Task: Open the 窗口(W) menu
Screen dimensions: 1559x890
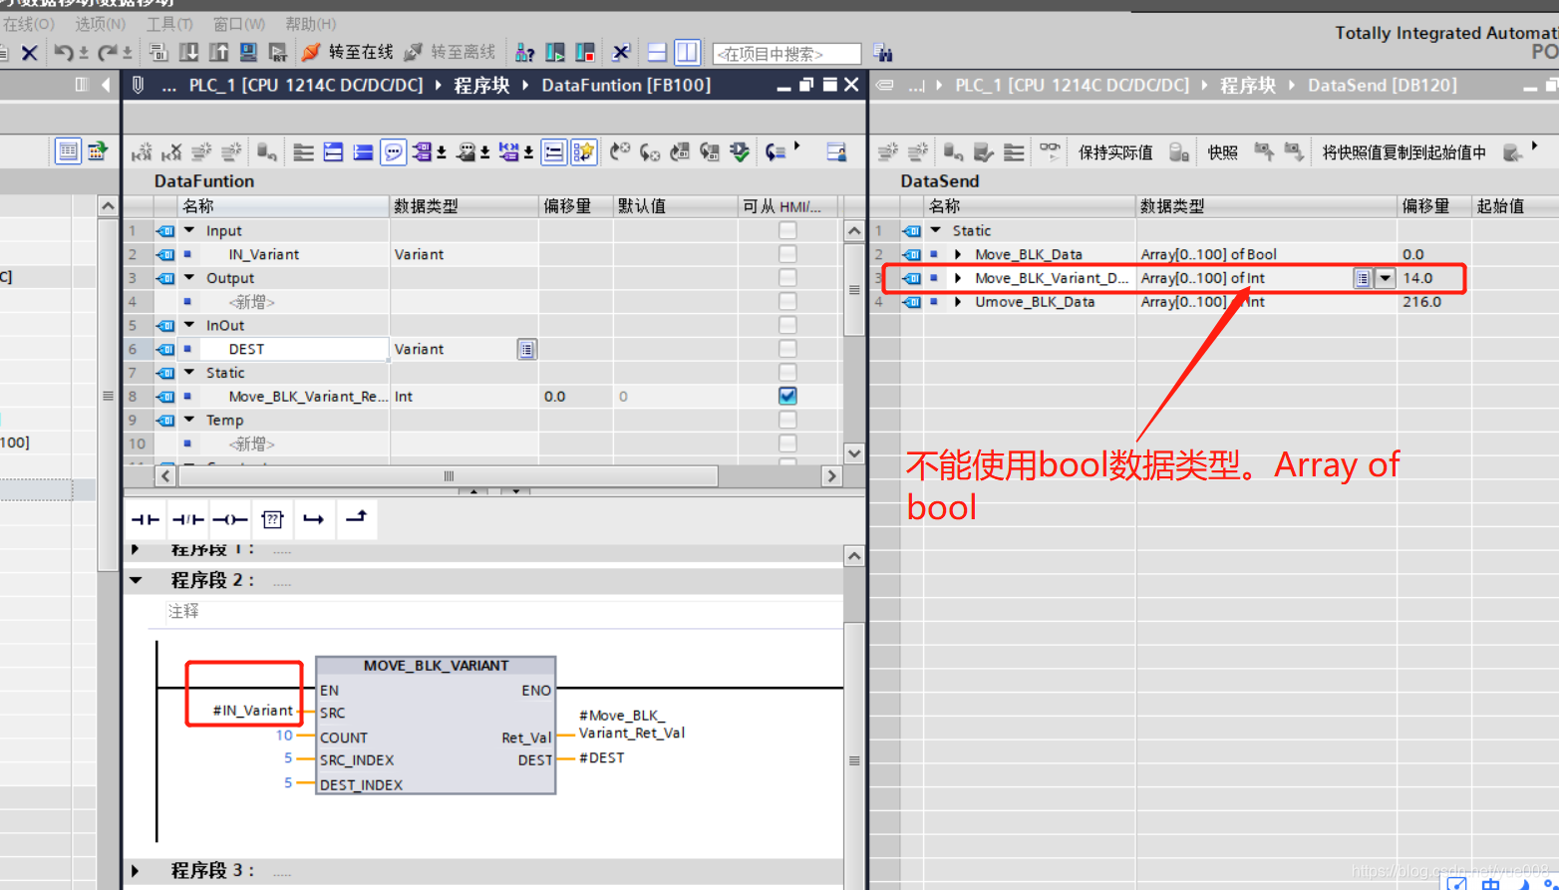Action: tap(239, 23)
